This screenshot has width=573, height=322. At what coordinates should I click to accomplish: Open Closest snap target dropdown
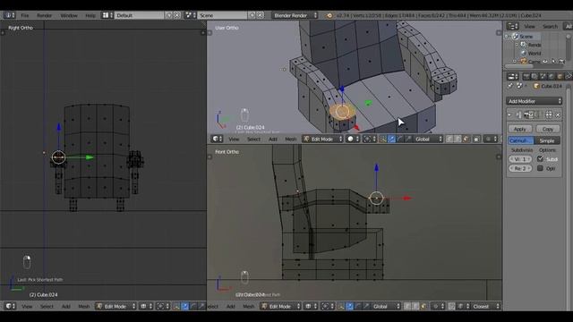(485, 306)
